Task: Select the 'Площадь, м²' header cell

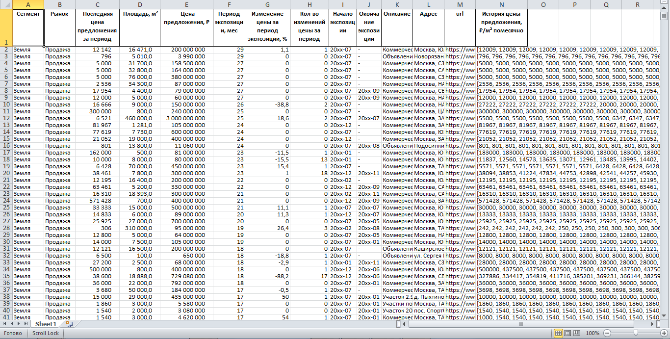Action: coord(140,27)
